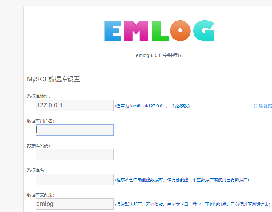This screenshot has height=212, width=272.
Task: Click the hint '通常为 localhost/127.0.0.1, 不必修改'
Action: click(x=152, y=106)
